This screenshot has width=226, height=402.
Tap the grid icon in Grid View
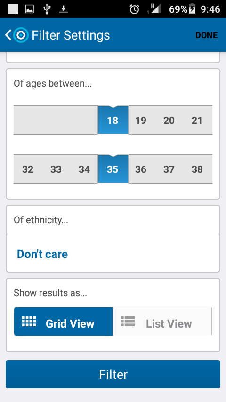click(x=29, y=321)
